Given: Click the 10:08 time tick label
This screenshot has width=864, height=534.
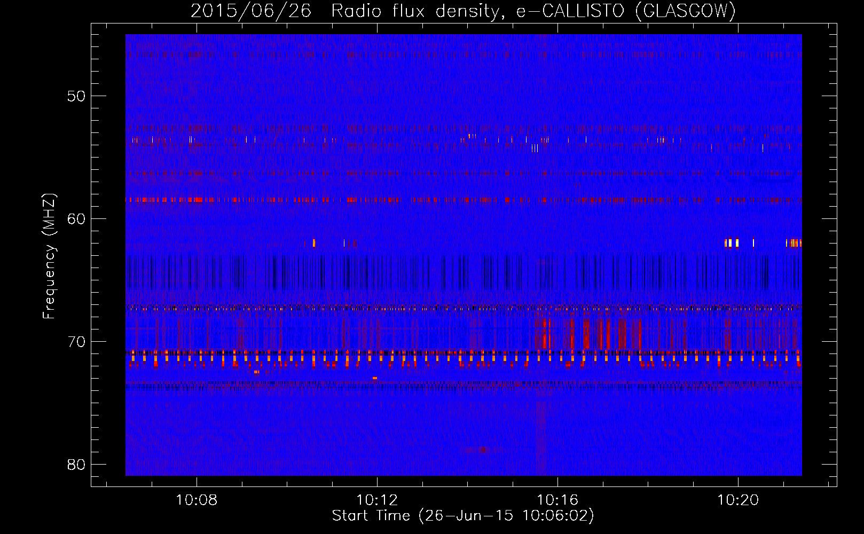Looking at the screenshot, I should point(197,500).
